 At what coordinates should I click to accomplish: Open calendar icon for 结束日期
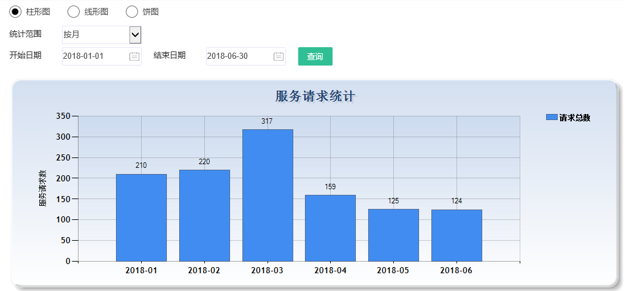279,56
